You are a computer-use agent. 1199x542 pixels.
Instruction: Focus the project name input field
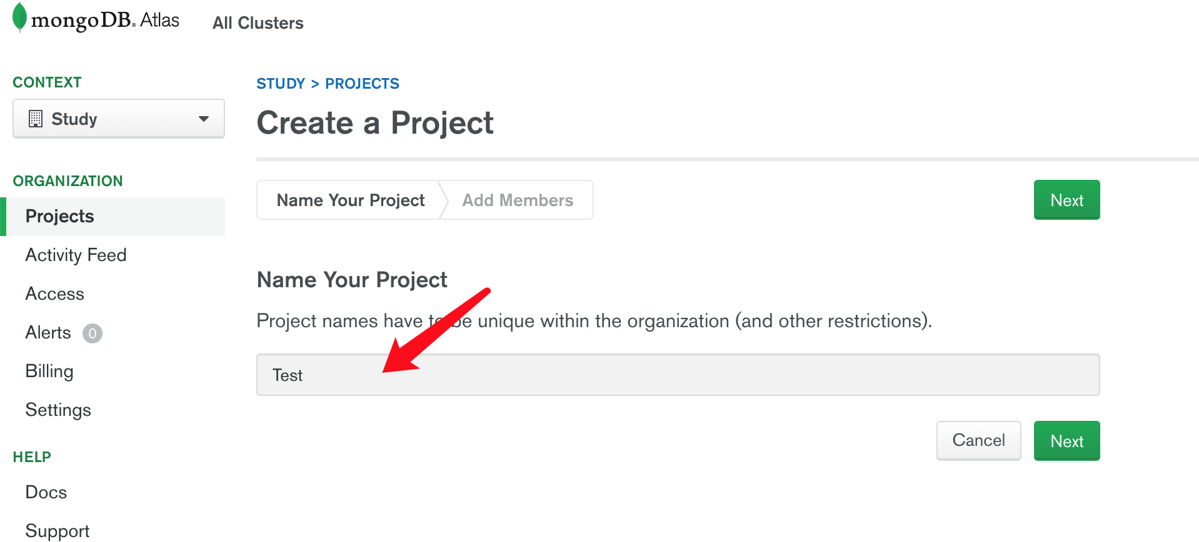click(x=678, y=375)
